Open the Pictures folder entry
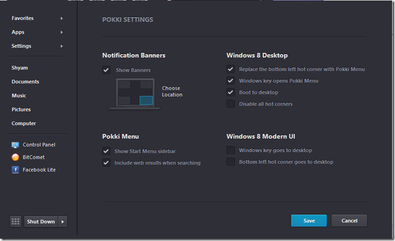The height and width of the screenshot is (241, 395). pos(21,109)
